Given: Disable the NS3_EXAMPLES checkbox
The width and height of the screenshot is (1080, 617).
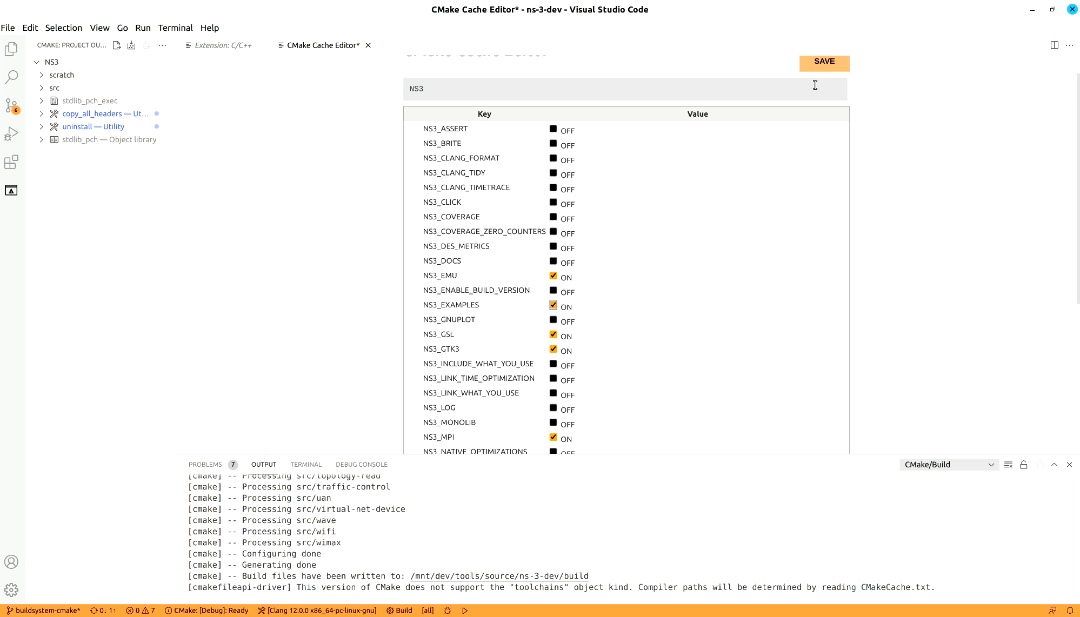Looking at the screenshot, I should [553, 304].
